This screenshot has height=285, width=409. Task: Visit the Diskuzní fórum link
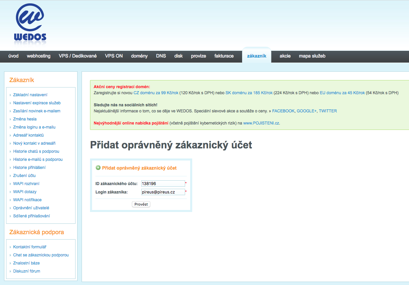(27, 271)
